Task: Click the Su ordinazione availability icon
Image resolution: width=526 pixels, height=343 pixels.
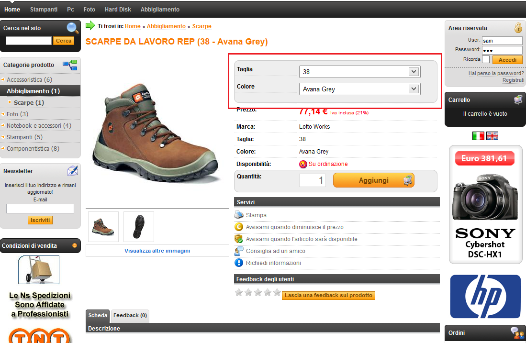Action: (x=303, y=164)
